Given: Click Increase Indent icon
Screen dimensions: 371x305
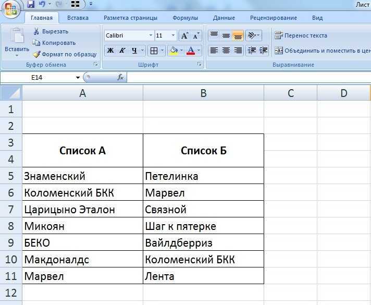Looking at the screenshot, I should coord(263,51).
